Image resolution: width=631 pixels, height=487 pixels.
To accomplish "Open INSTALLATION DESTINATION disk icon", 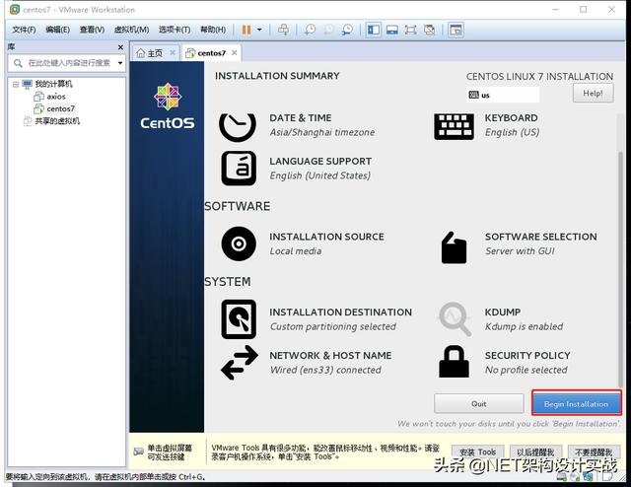I will [x=239, y=319].
